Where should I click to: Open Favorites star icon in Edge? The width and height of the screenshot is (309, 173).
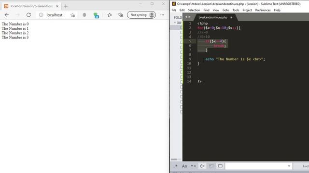pyautogui.click(x=110, y=15)
